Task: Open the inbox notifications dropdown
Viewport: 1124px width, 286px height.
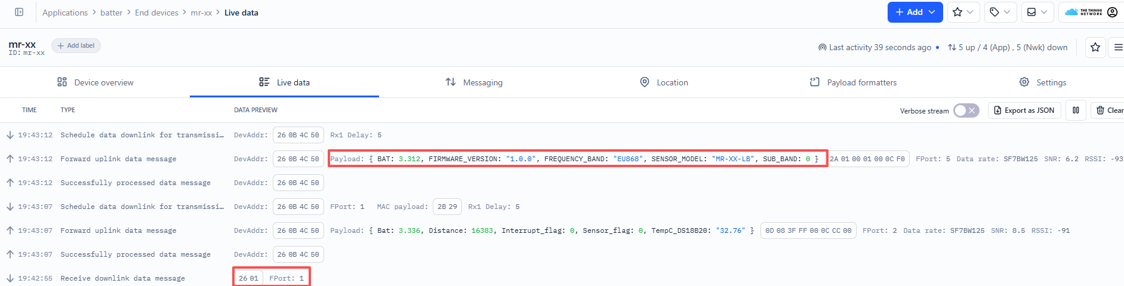Action: coord(1037,12)
